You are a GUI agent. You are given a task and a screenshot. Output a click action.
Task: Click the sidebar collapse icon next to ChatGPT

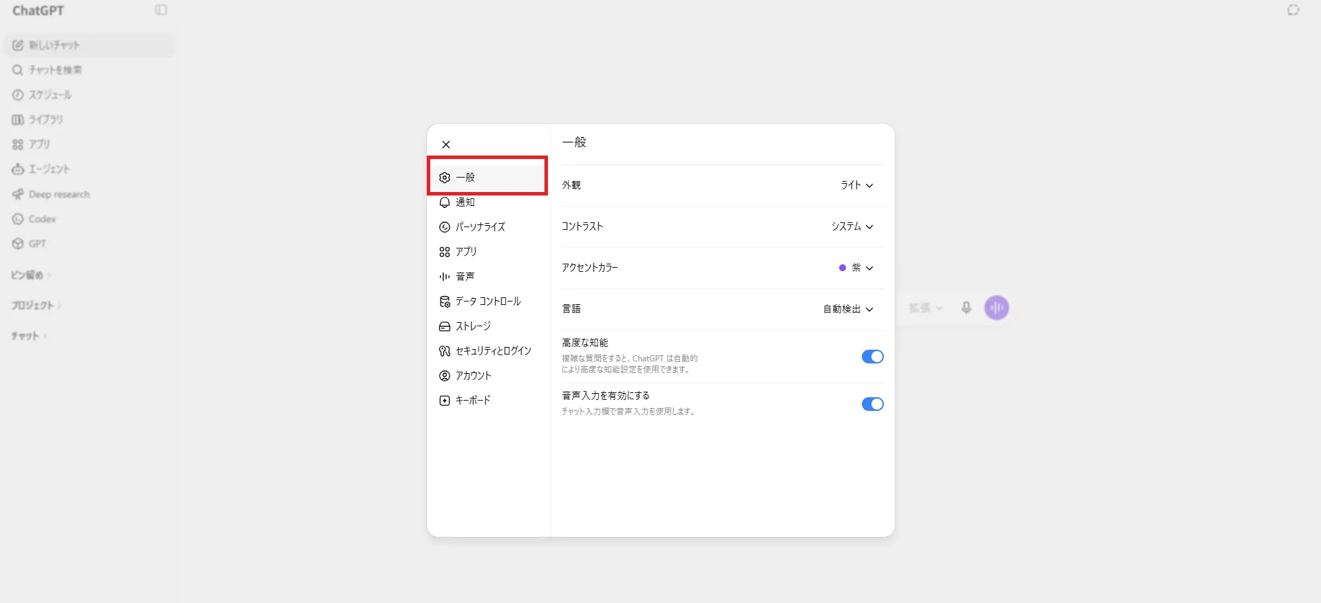click(x=161, y=10)
